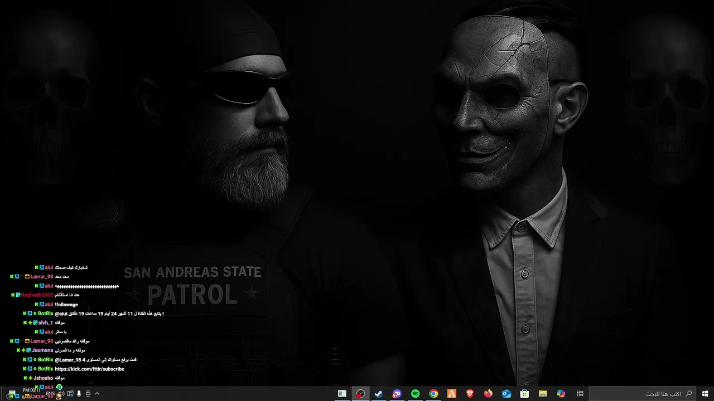Open the purple 9+ badge app on the taskbar
Screen dimensions: 714x401
click(397, 393)
